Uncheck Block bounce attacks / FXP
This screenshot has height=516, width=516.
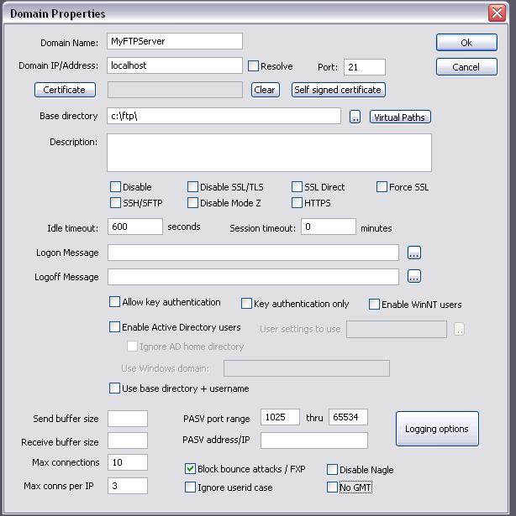click(191, 469)
